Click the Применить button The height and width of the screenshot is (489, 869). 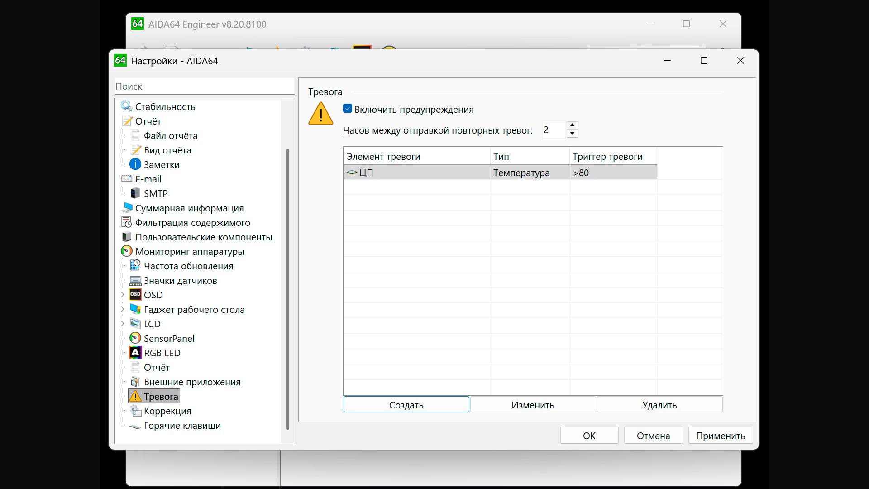[721, 436]
